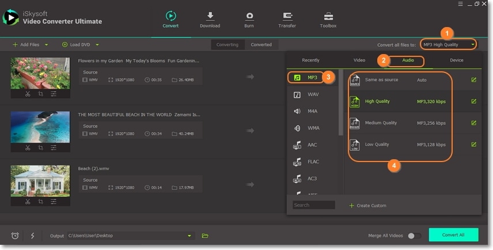Switch to the Device tab

pyautogui.click(x=457, y=60)
